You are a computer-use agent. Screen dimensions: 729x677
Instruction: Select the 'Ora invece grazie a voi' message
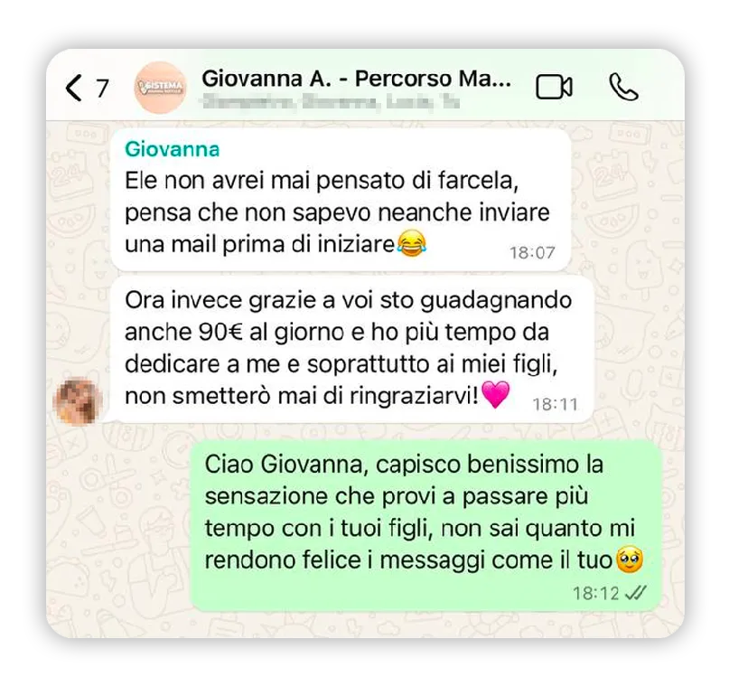pos(352,349)
